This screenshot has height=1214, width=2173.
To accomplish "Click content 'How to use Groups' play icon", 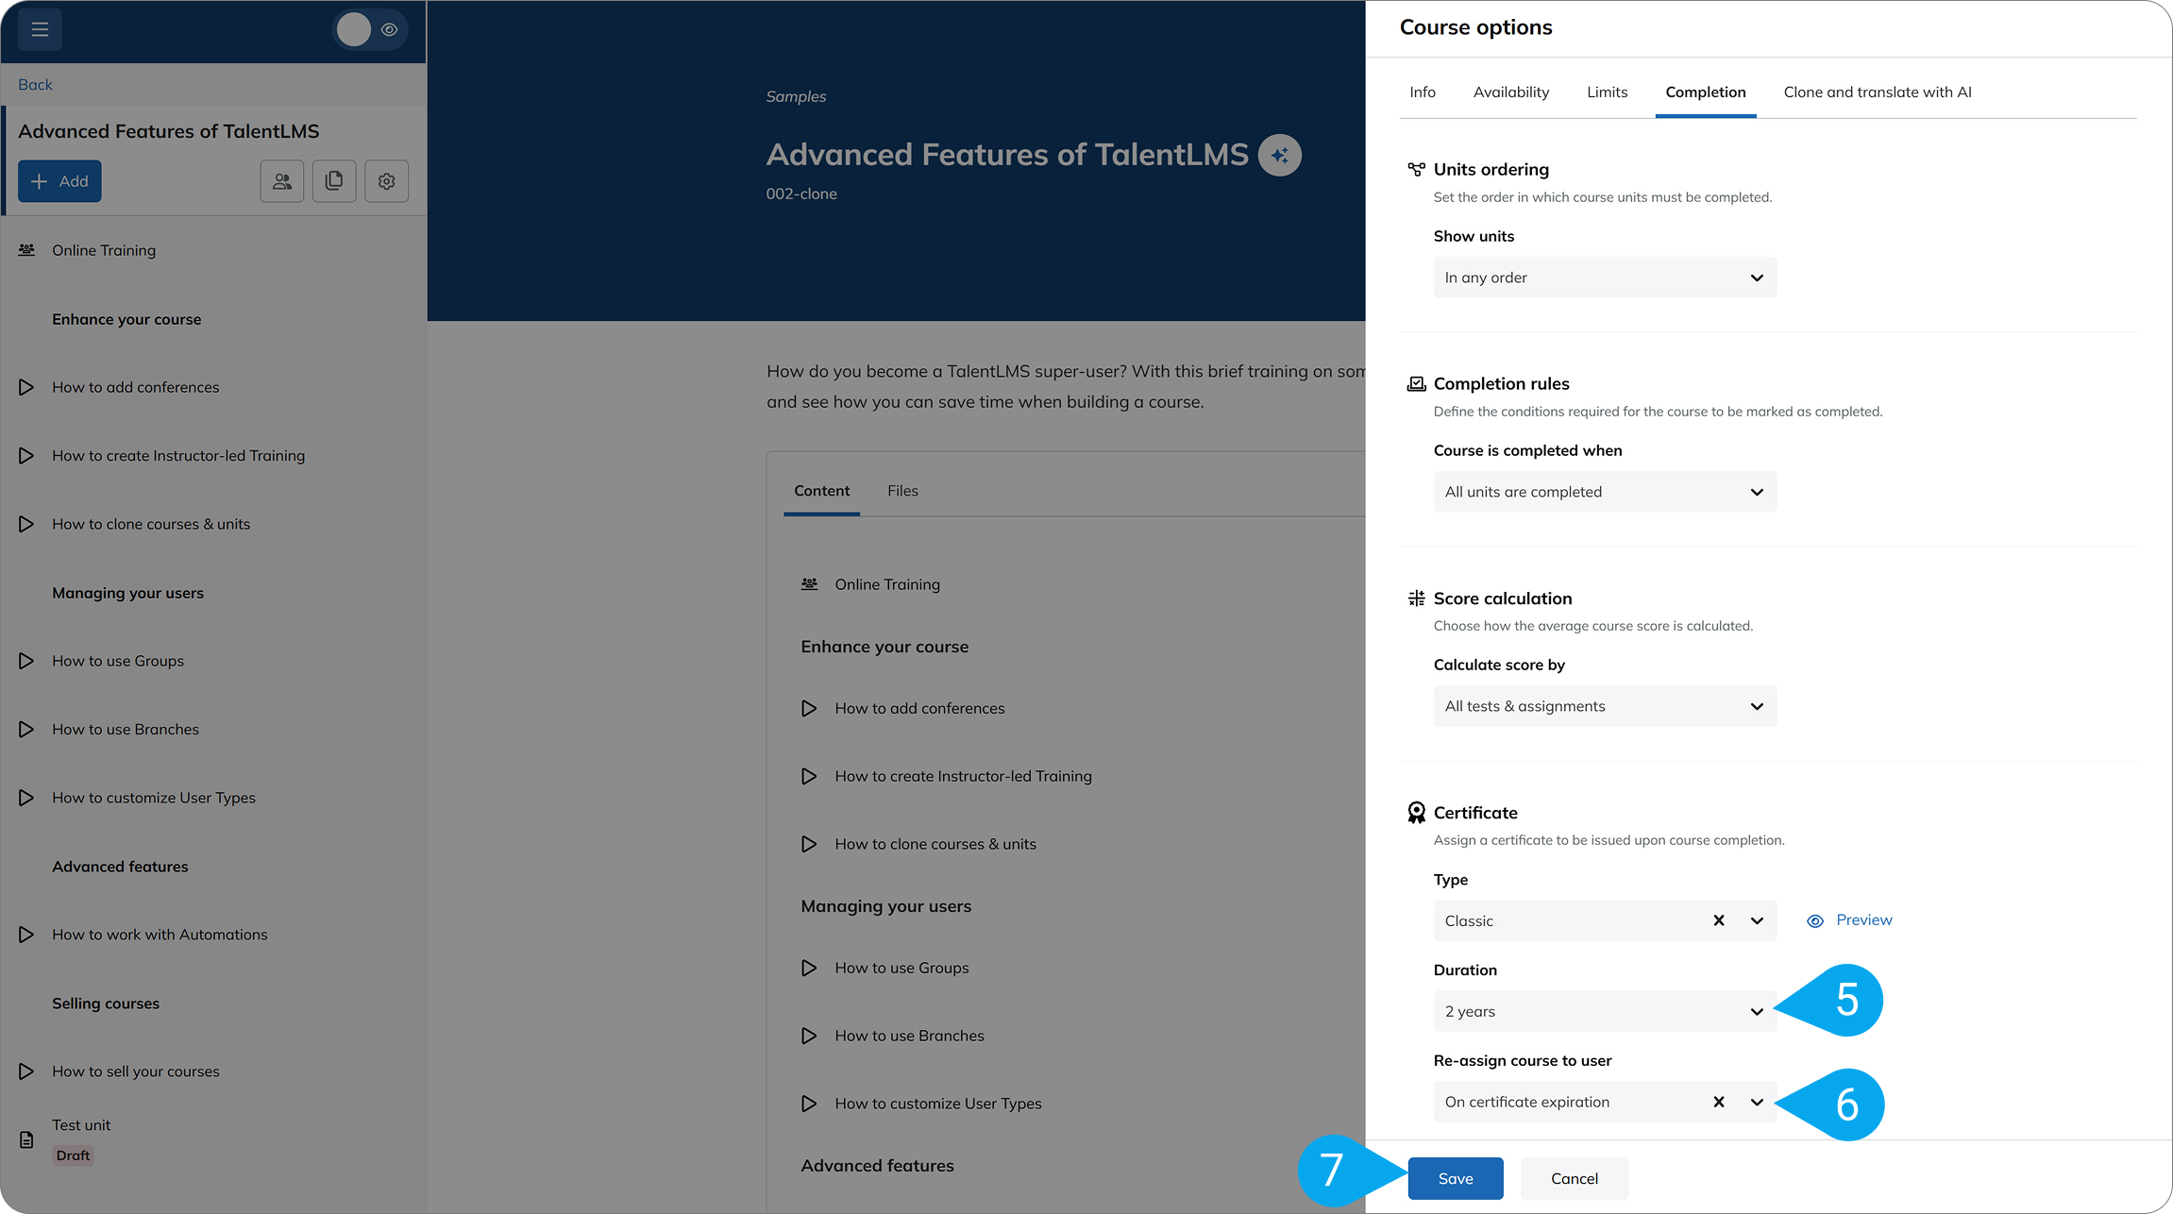I will click(x=809, y=968).
